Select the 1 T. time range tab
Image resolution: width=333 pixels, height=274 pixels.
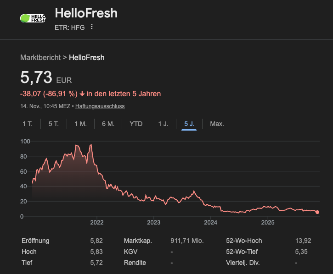pyautogui.click(x=28, y=124)
